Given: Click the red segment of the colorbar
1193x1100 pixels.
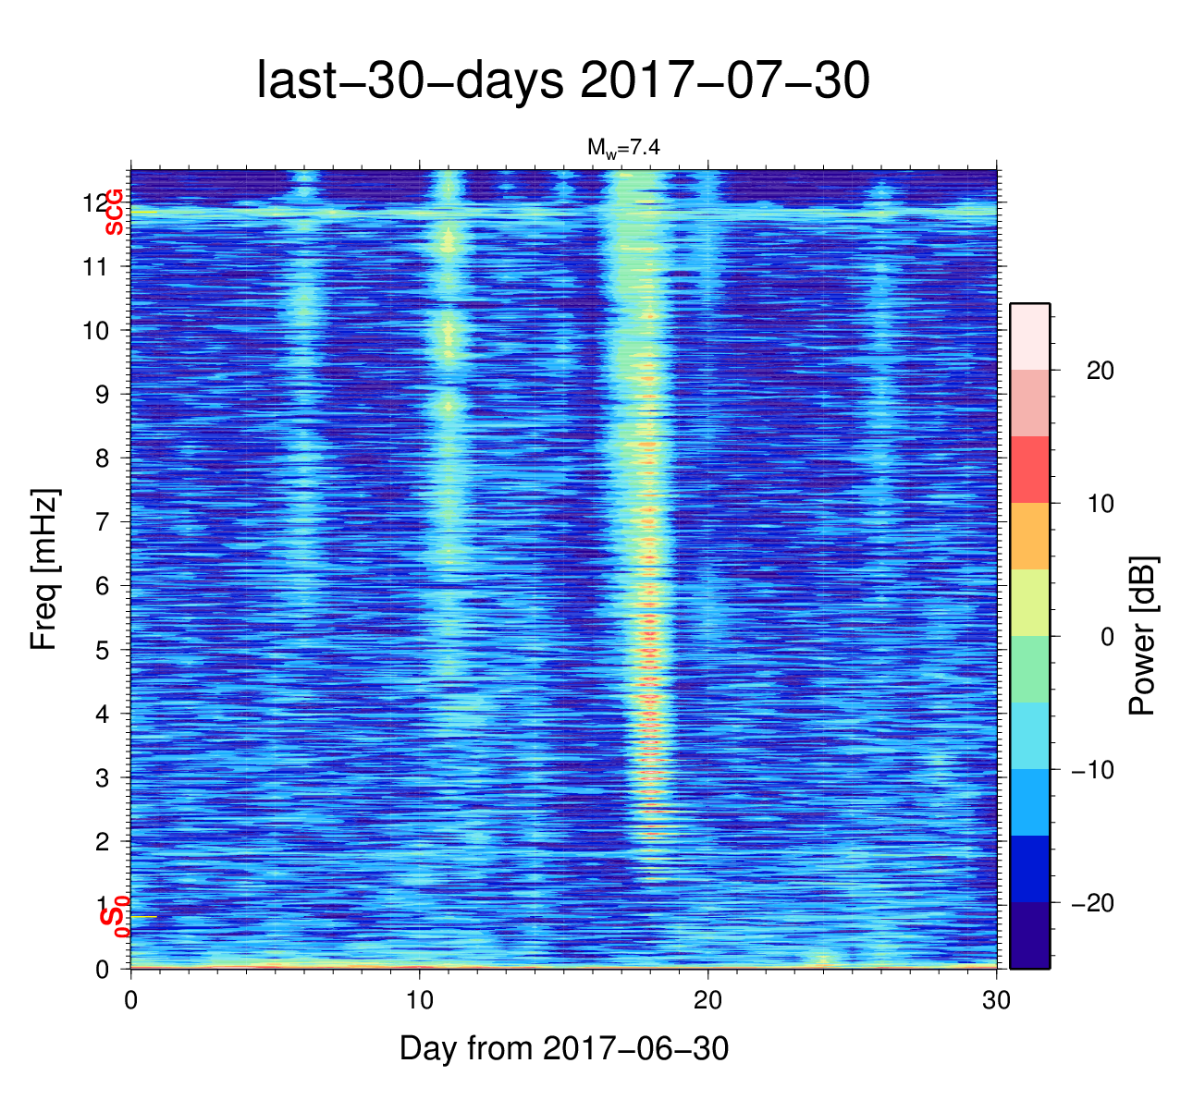Looking at the screenshot, I should pyautogui.click(x=1029, y=470).
